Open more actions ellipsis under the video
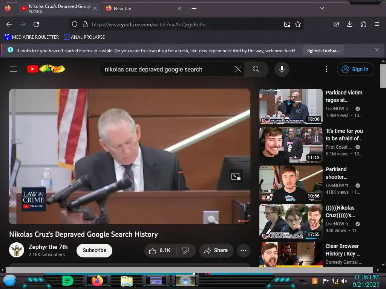Viewport: 386px width, 289px height. pos(244,250)
